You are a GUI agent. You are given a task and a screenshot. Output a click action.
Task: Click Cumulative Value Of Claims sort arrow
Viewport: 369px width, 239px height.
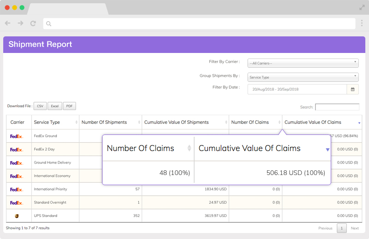(359, 123)
